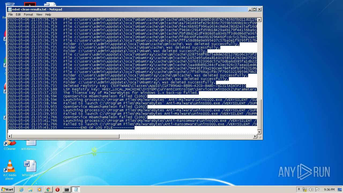Click the 'local\mbam\ was deleted successfully' line

point(107,51)
